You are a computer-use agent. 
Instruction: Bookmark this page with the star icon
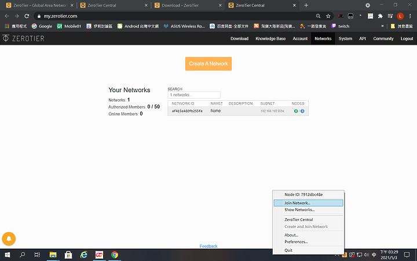click(328, 16)
